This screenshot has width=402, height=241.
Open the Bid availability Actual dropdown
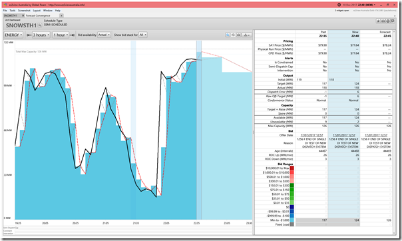click(104, 35)
